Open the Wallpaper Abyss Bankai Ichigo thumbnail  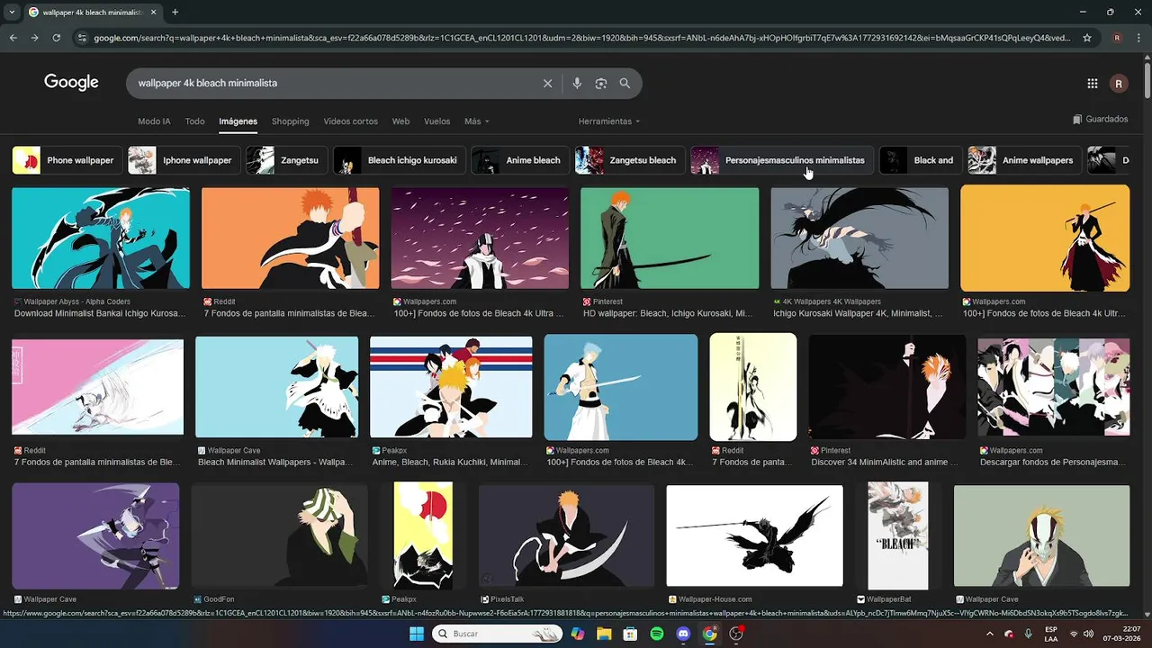pos(101,238)
